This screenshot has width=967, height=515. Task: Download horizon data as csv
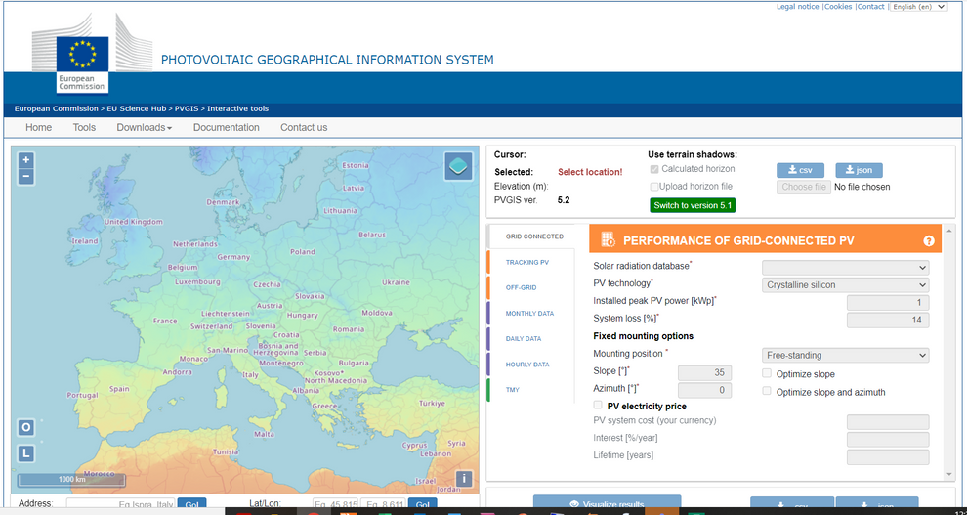coord(801,170)
